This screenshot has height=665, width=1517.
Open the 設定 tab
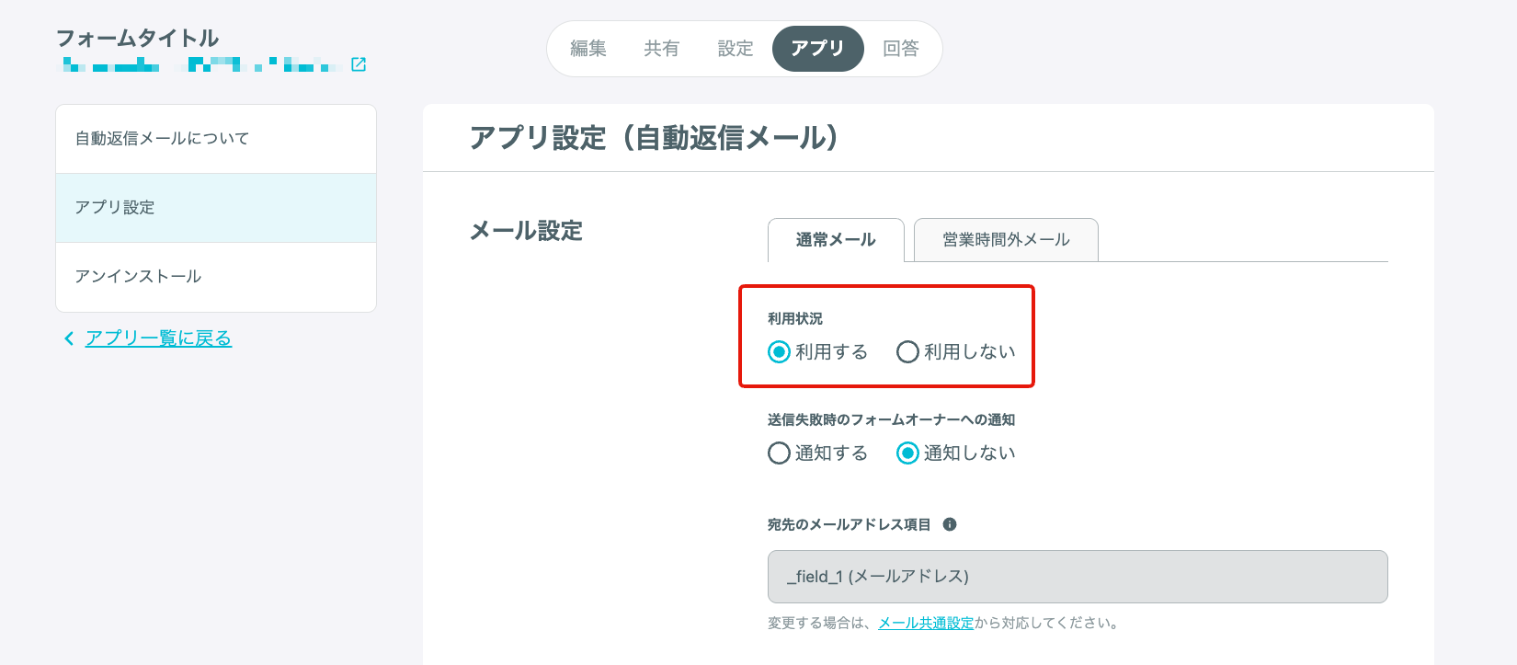point(736,49)
